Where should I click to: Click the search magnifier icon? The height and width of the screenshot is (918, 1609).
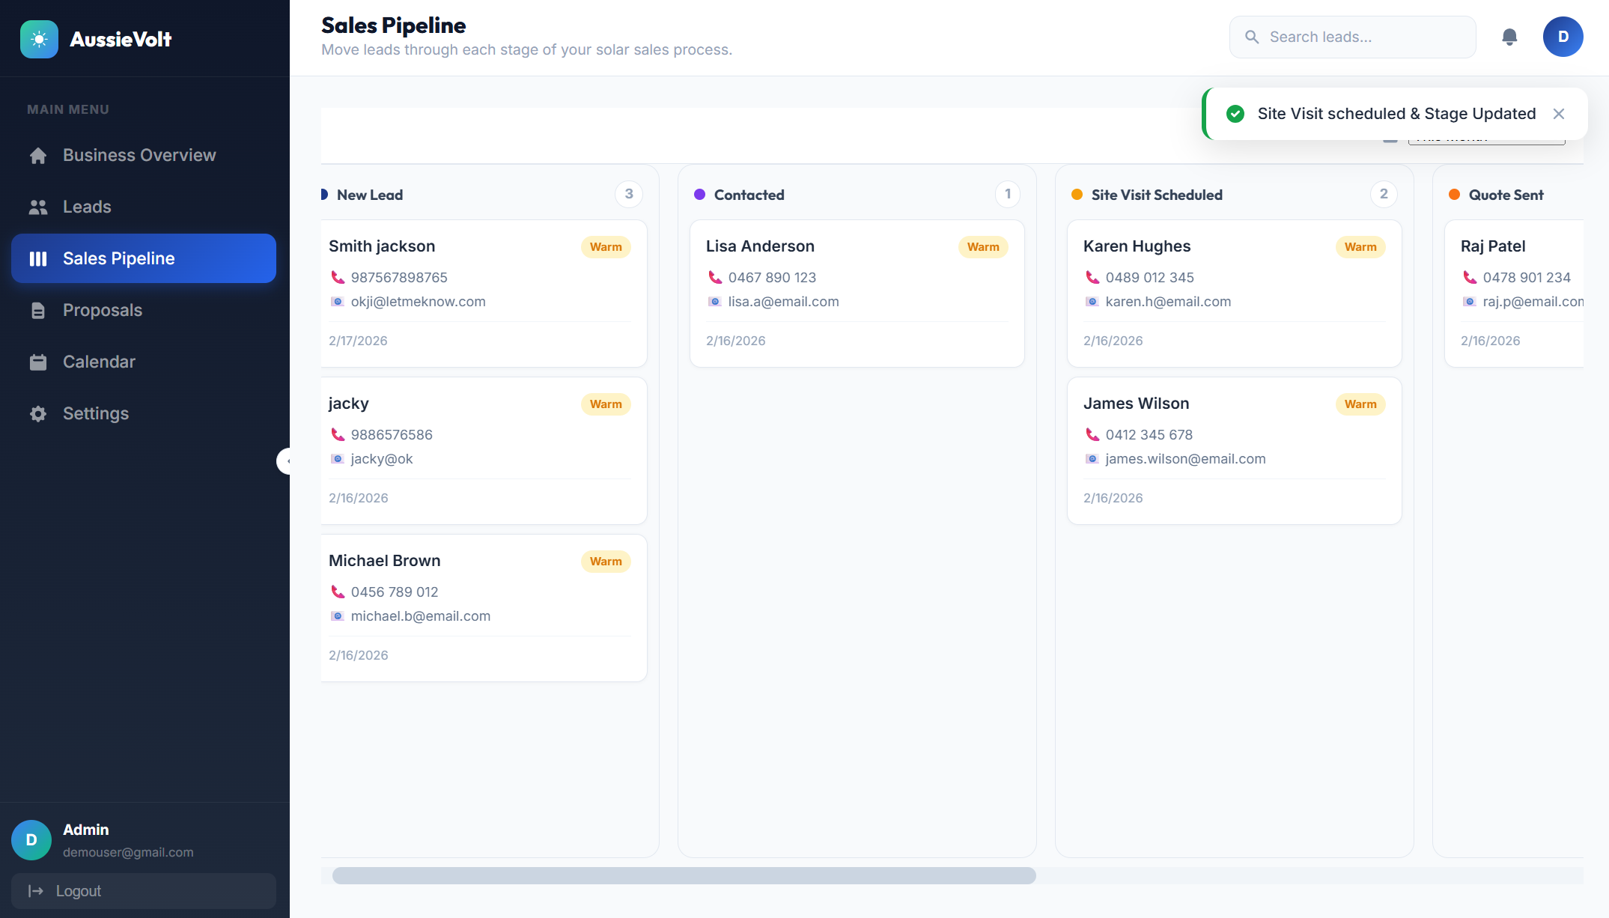pos(1252,37)
